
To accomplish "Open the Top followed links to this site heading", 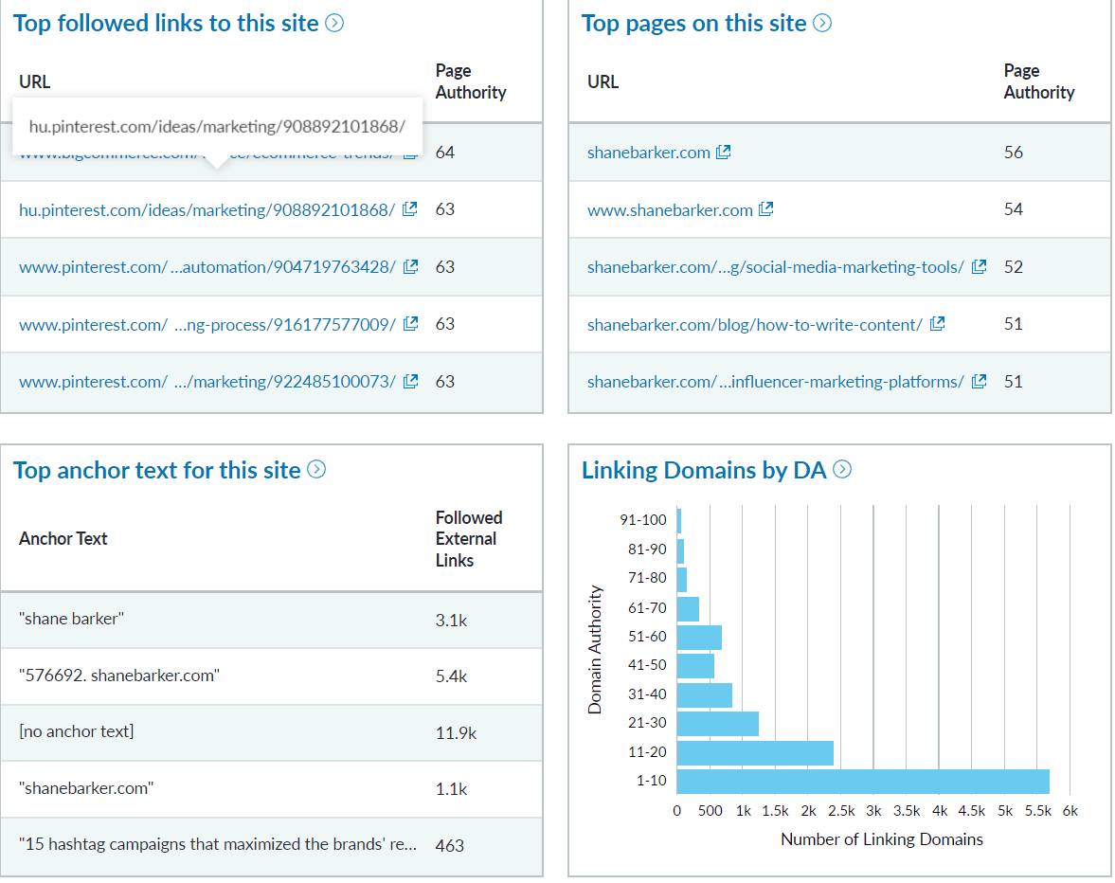I will click(166, 23).
